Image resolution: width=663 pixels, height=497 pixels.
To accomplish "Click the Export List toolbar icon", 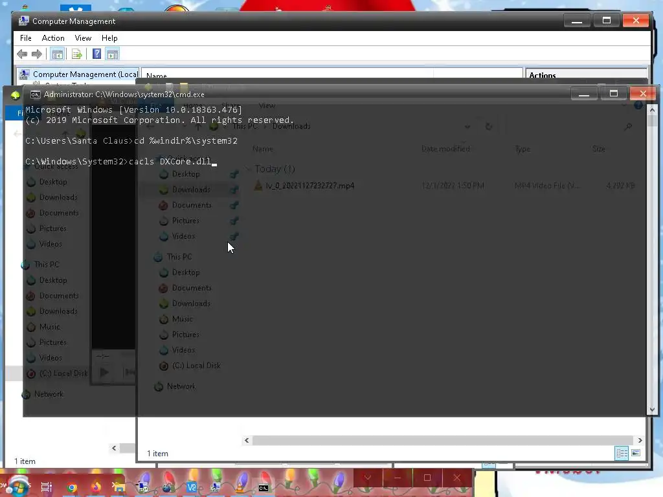I will (76, 54).
